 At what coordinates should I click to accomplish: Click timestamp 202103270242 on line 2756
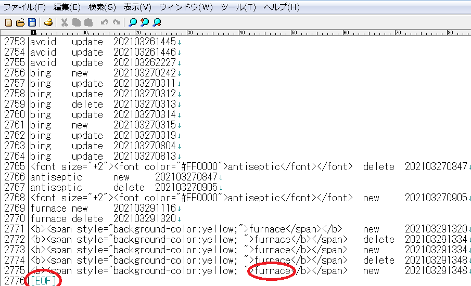tap(145, 73)
